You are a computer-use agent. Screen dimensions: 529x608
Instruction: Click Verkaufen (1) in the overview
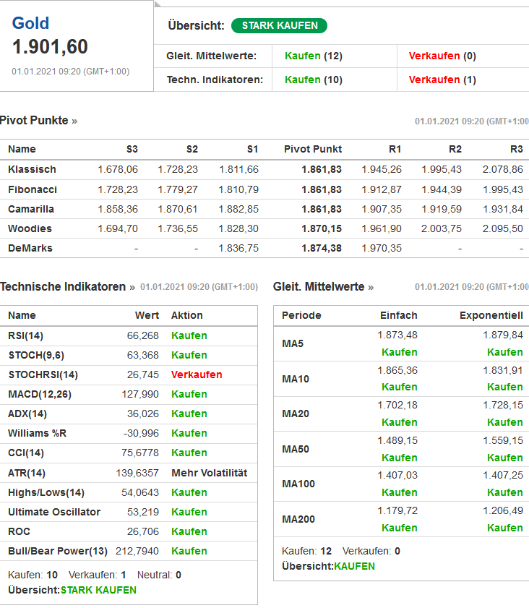(x=442, y=80)
